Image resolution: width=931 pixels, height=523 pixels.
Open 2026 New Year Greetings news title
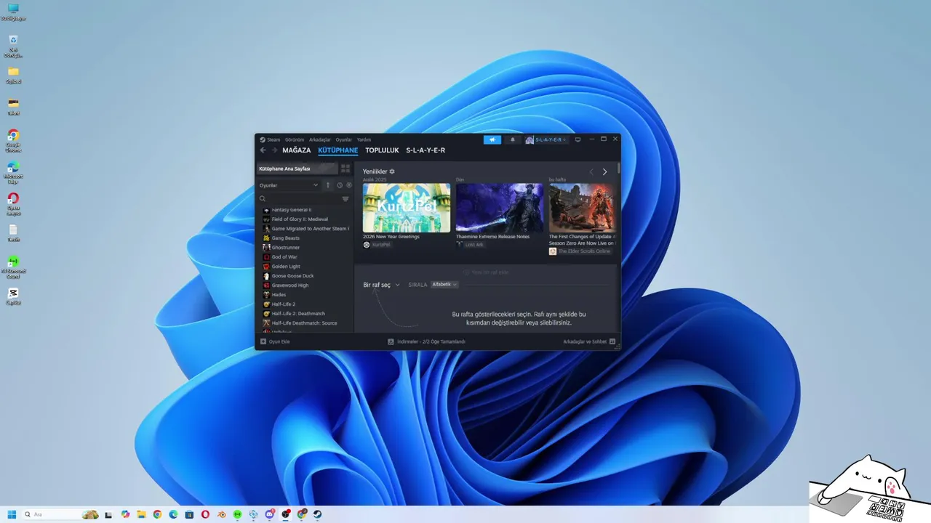(391, 237)
